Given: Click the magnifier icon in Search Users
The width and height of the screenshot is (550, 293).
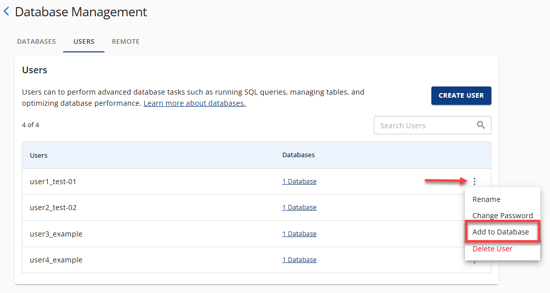Looking at the screenshot, I should (x=481, y=125).
